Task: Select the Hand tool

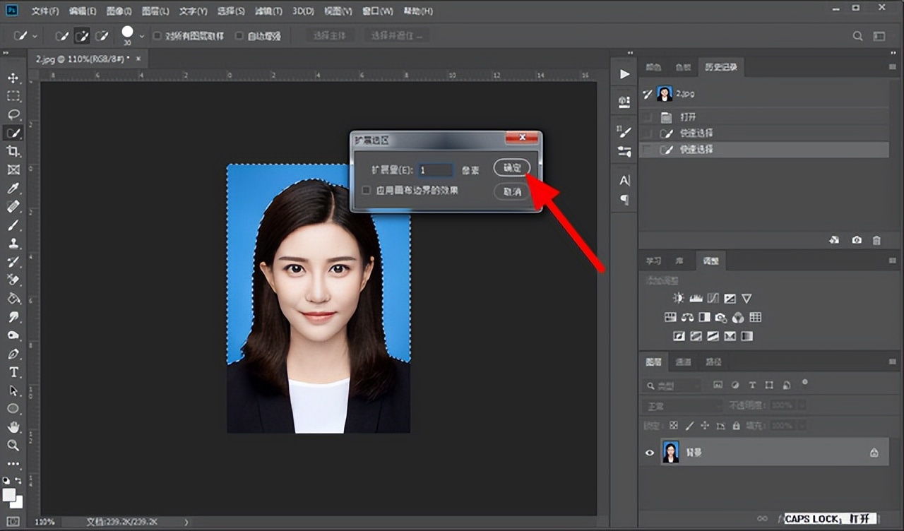Action: (13, 427)
